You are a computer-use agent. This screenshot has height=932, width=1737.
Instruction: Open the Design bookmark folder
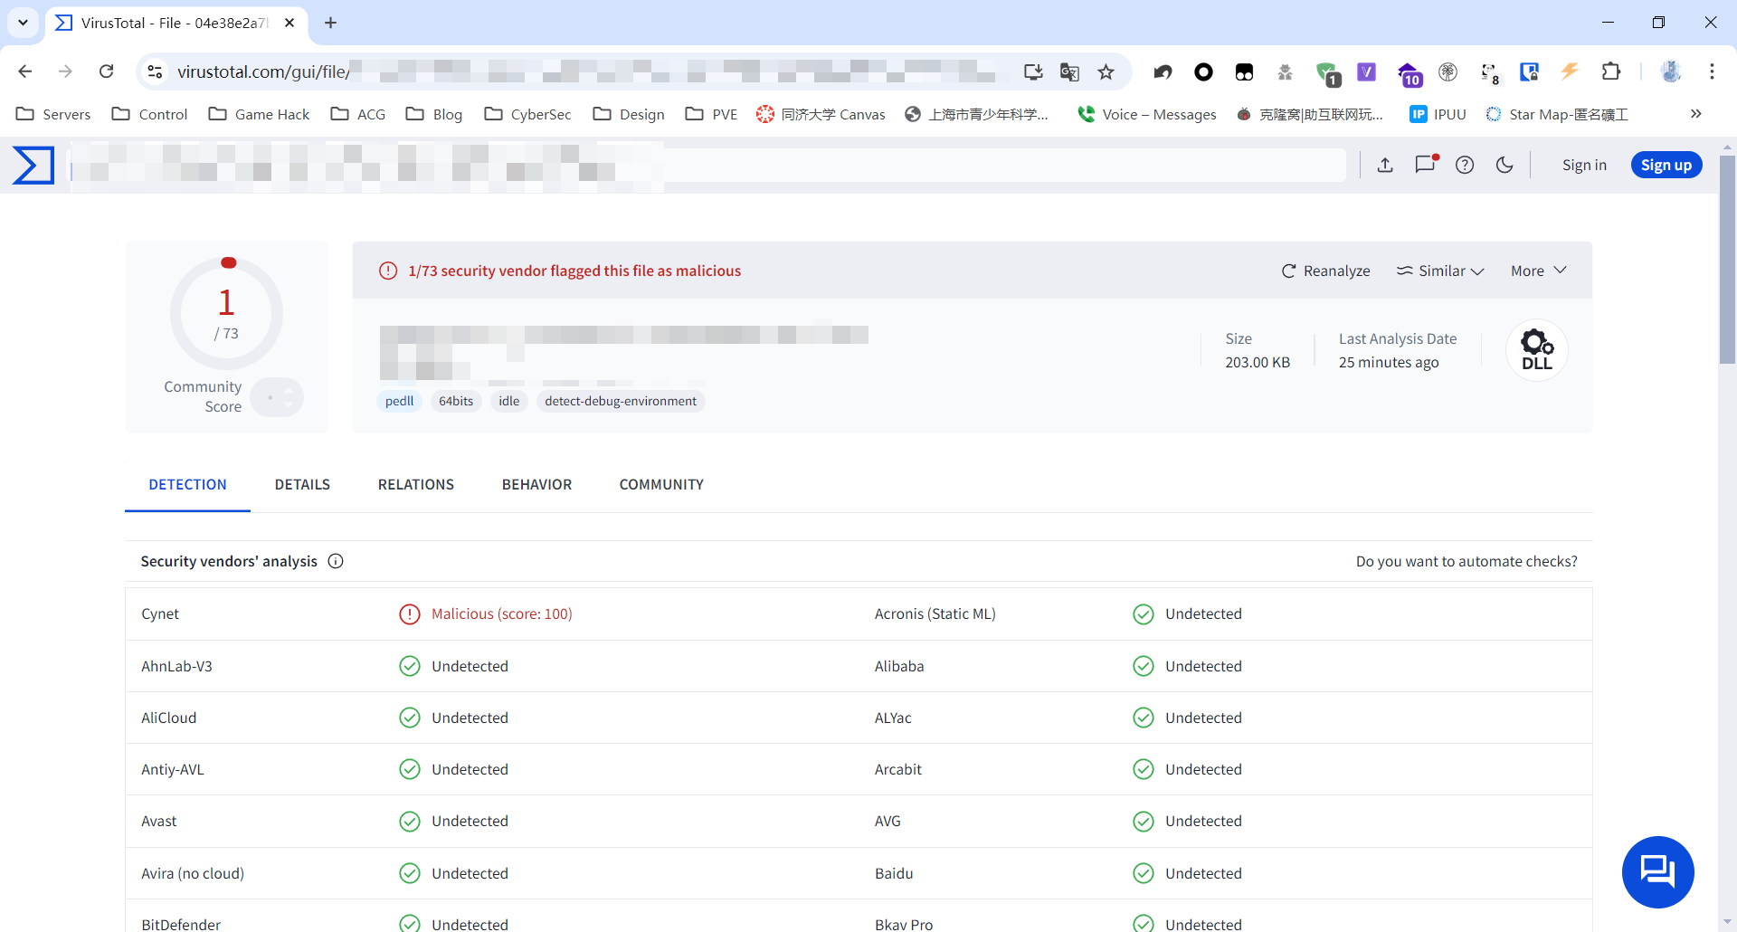pyautogui.click(x=629, y=114)
